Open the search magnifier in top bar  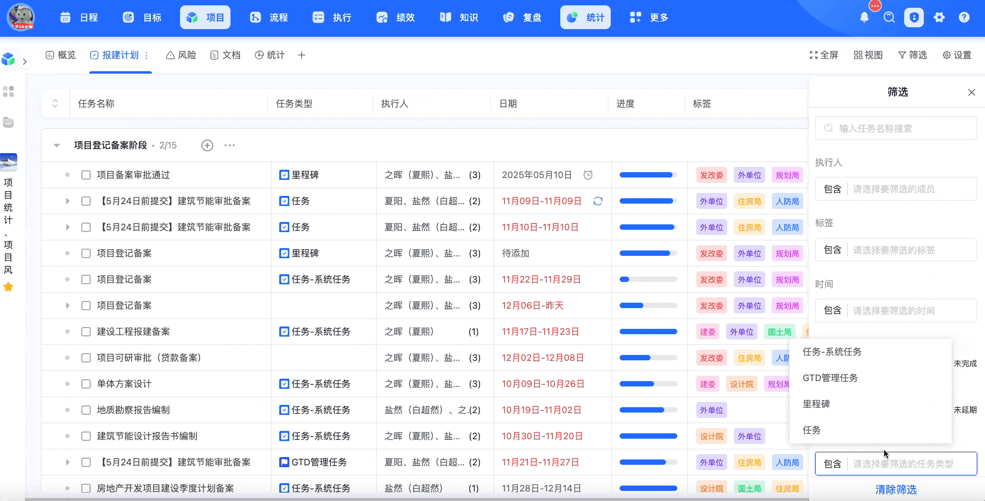coord(889,17)
